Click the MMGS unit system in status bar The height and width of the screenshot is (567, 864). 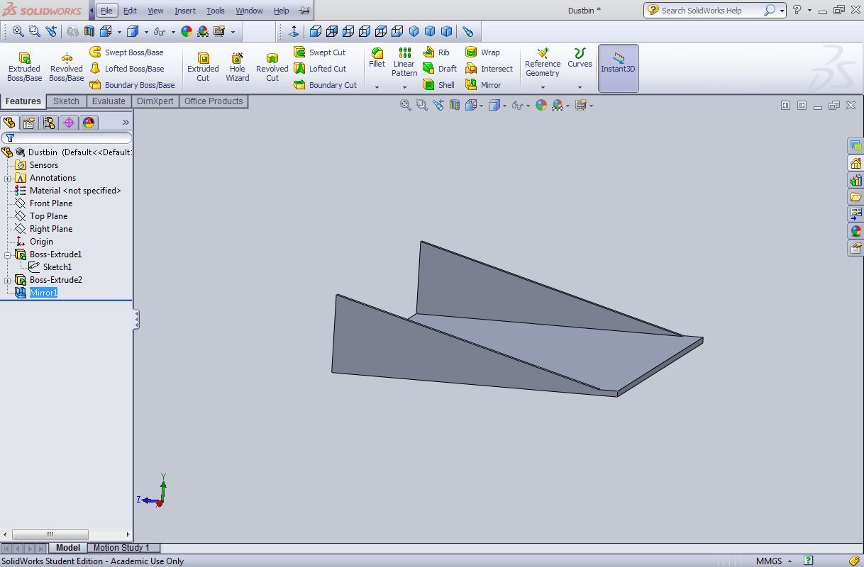coord(769,561)
